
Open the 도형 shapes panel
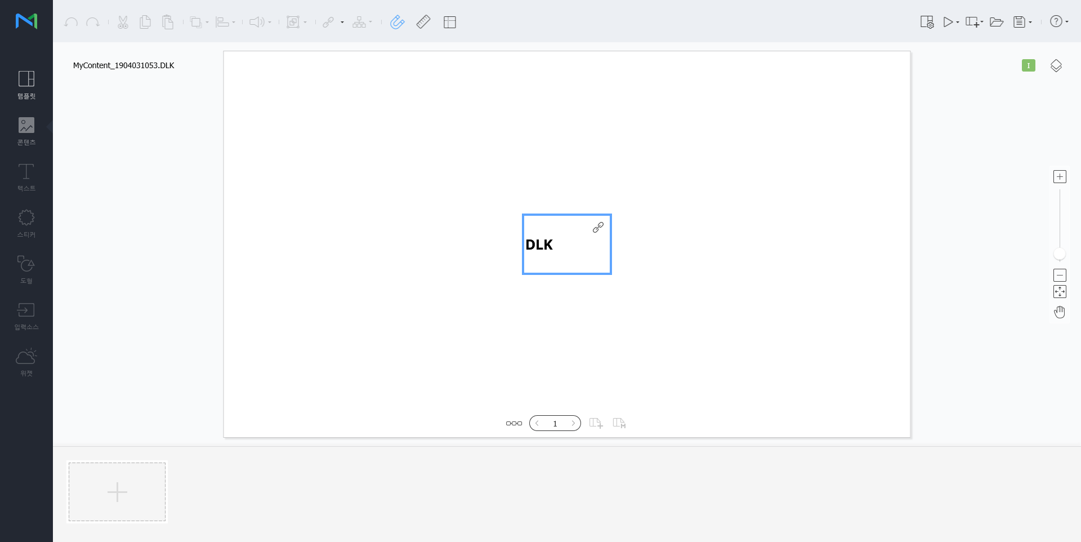[26, 269]
